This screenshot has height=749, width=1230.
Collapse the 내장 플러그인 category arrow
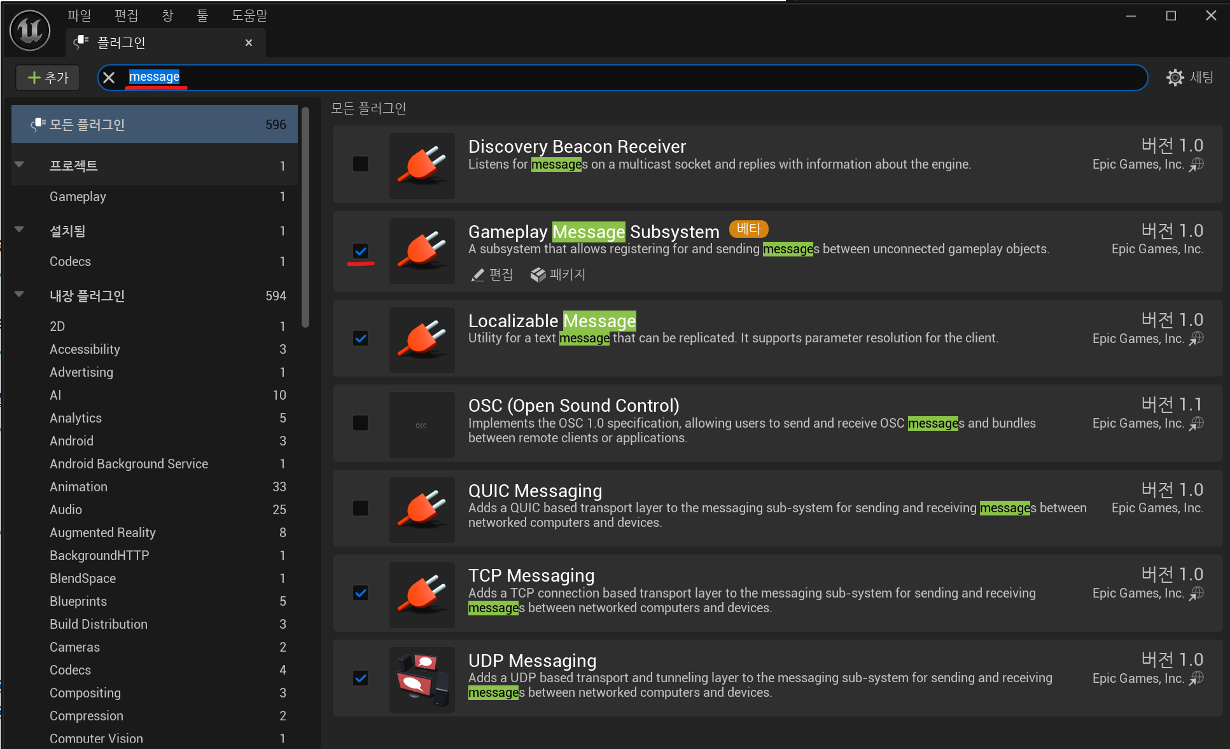click(x=19, y=295)
